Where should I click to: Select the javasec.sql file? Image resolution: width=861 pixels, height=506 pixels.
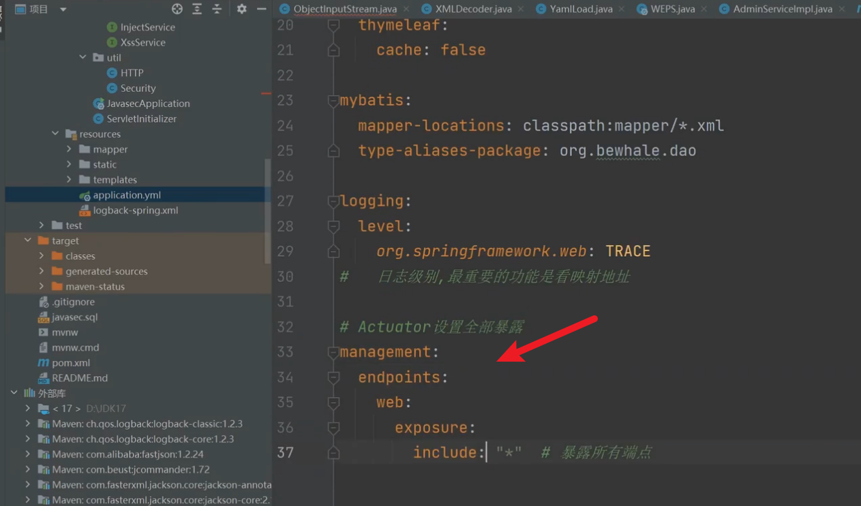(75, 317)
